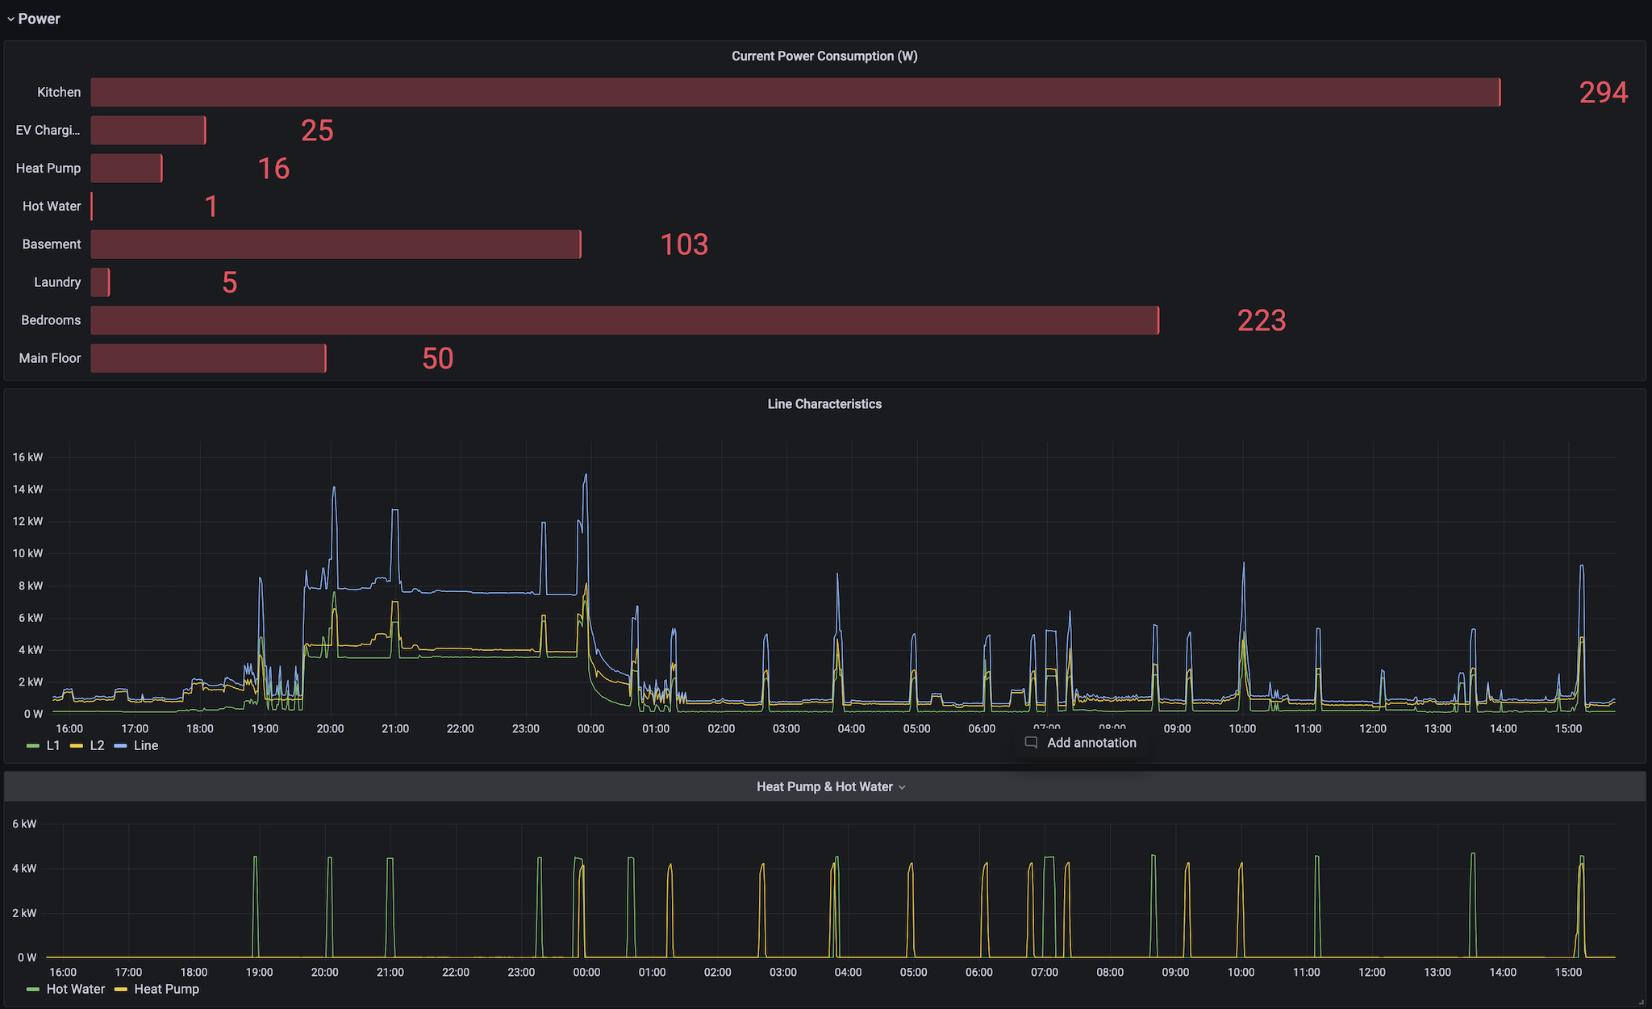Click the Bedrooms 223 value

point(1261,321)
